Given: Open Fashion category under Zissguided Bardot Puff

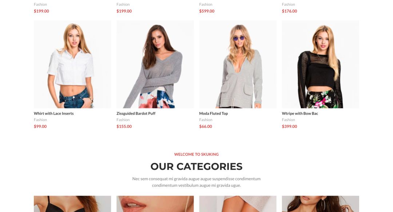Looking at the screenshot, I should (x=123, y=120).
